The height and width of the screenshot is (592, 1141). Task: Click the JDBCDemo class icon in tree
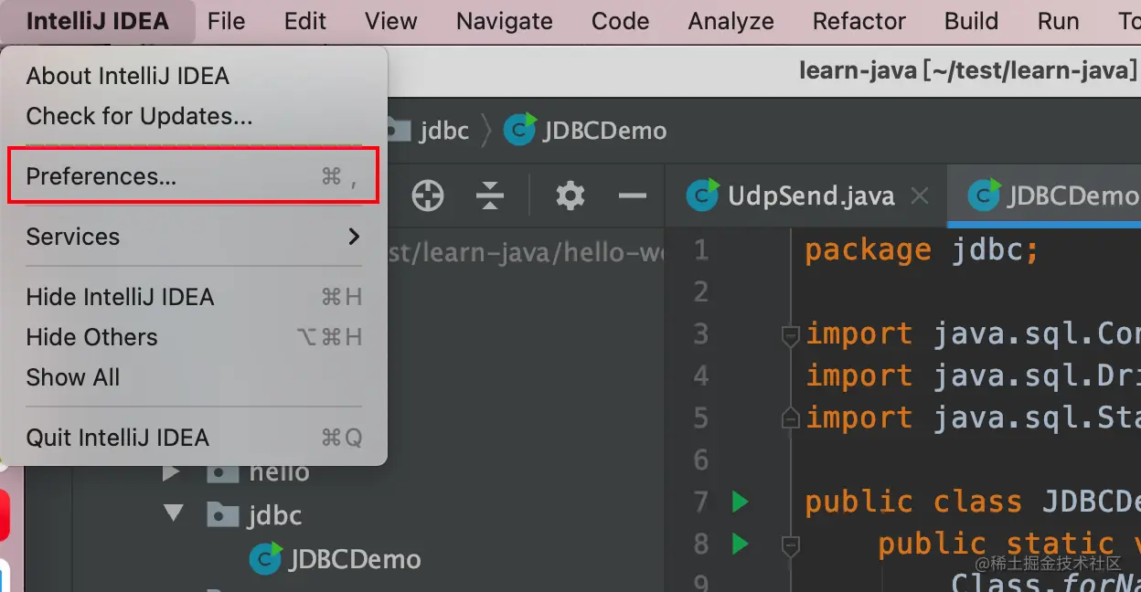pyautogui.click(x=265, y=558)
